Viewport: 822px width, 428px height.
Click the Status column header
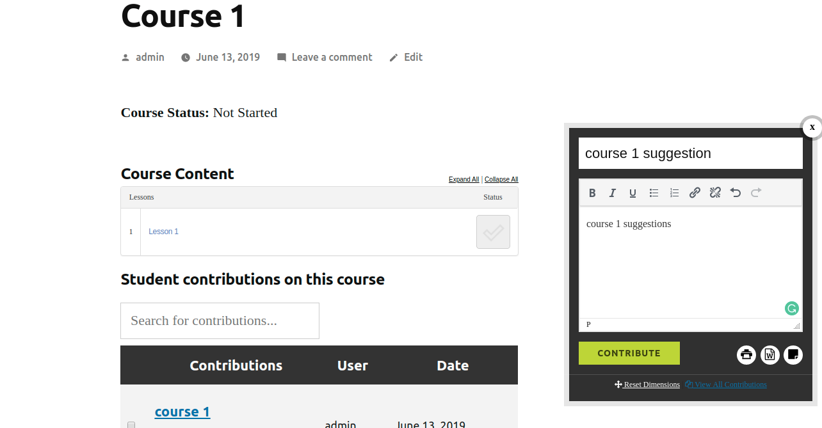pyautogui.click(x=493, y=197)
